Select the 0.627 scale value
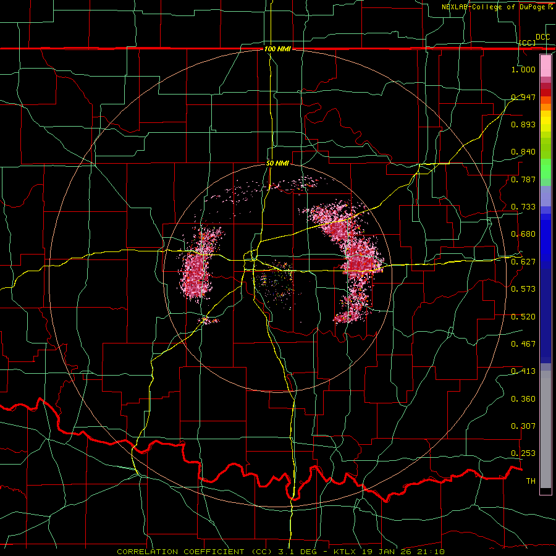 (523, 262)
